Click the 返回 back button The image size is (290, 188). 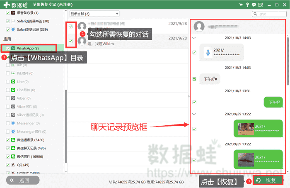pos(22,180)
